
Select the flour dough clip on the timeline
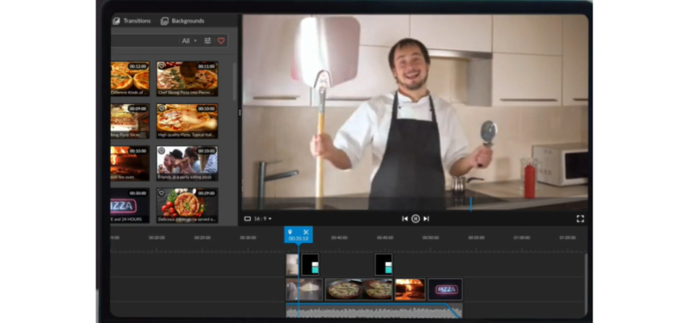click(x=304, y=289)
